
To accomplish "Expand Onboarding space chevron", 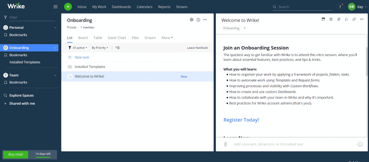I will tap(55, 48).
